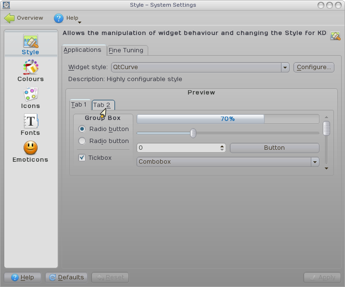Image resolution: width=345 pixels, height=287 pixels.
Task: Select Tab 2 in the preview
Action: point(103,105)
